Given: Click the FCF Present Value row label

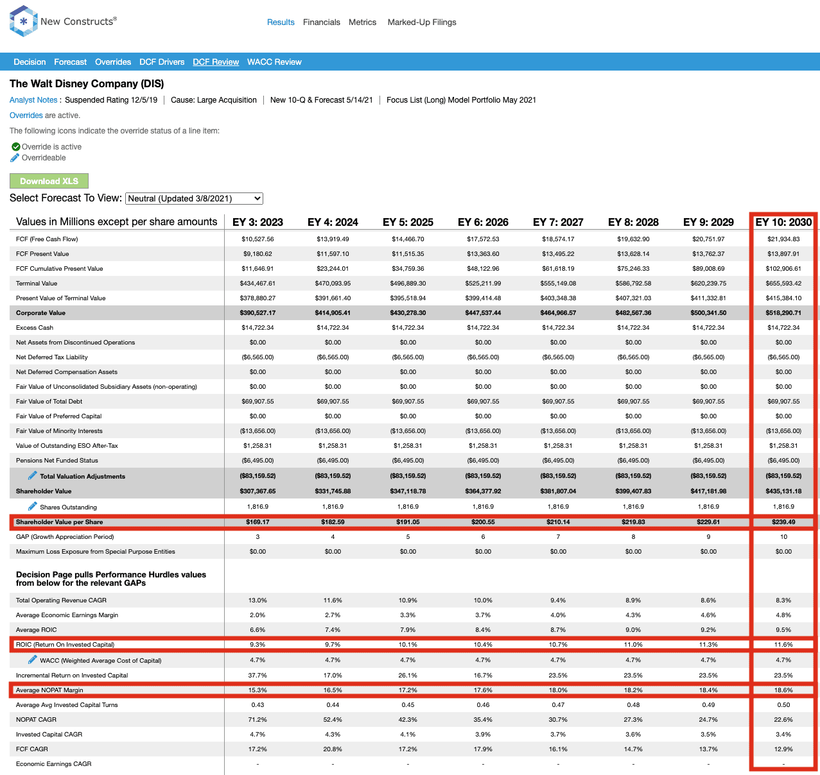Looking at the screenshot, I should click(42, 254).
